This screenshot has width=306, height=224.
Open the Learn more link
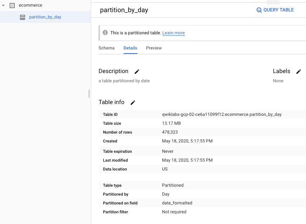point(173,33)
